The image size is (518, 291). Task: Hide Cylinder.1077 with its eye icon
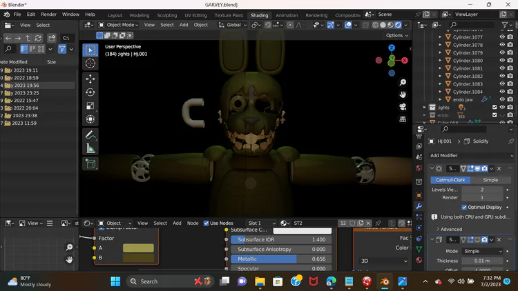tap(502, 37)
